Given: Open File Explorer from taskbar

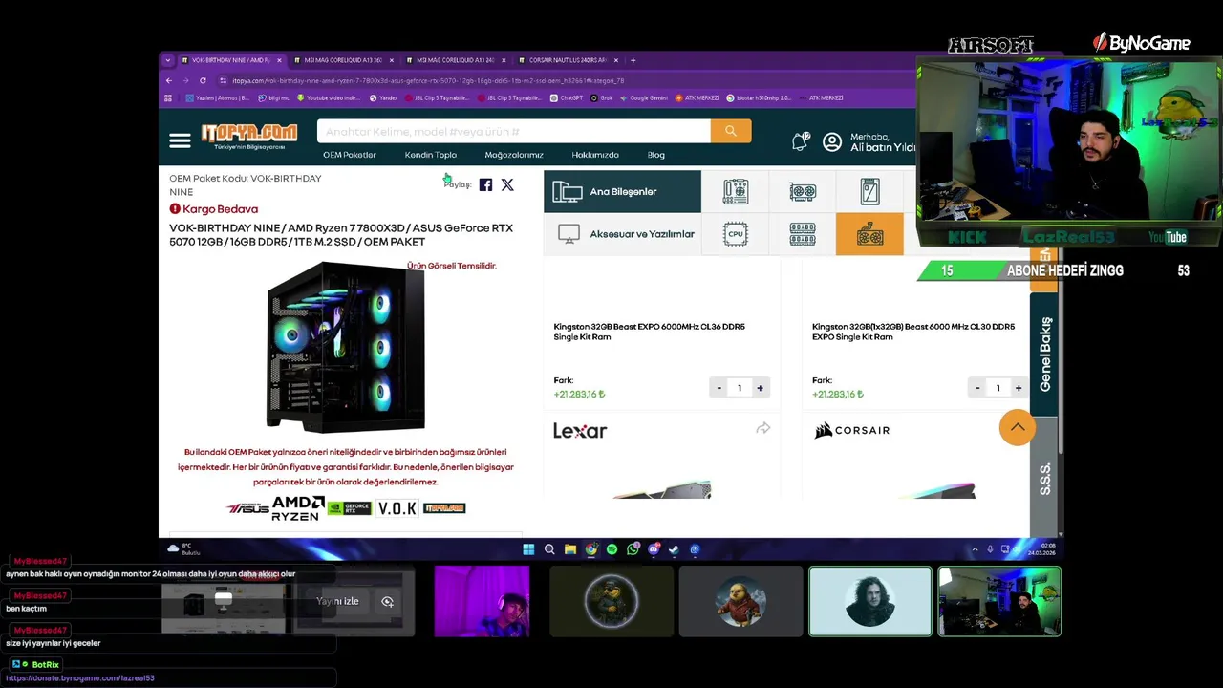Looking at the screenshot, I should pyautogui.click(x=570, y=549).
